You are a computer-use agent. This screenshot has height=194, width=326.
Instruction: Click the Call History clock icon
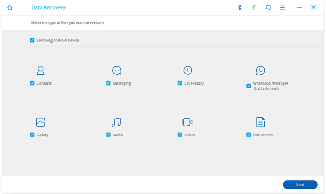[x=188, y=71]
